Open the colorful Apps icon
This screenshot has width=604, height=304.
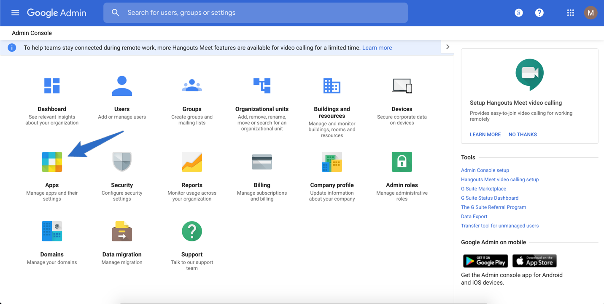coord(52,162)
